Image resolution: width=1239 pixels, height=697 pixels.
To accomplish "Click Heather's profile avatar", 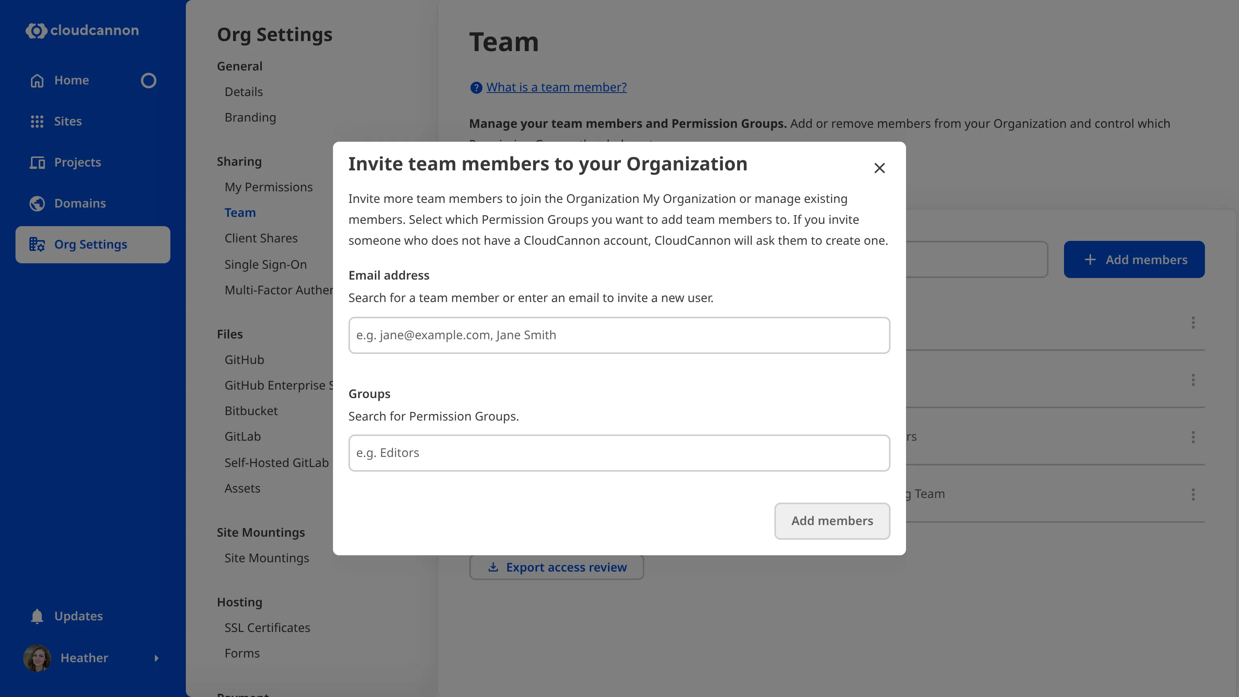I will click(37, 658).
